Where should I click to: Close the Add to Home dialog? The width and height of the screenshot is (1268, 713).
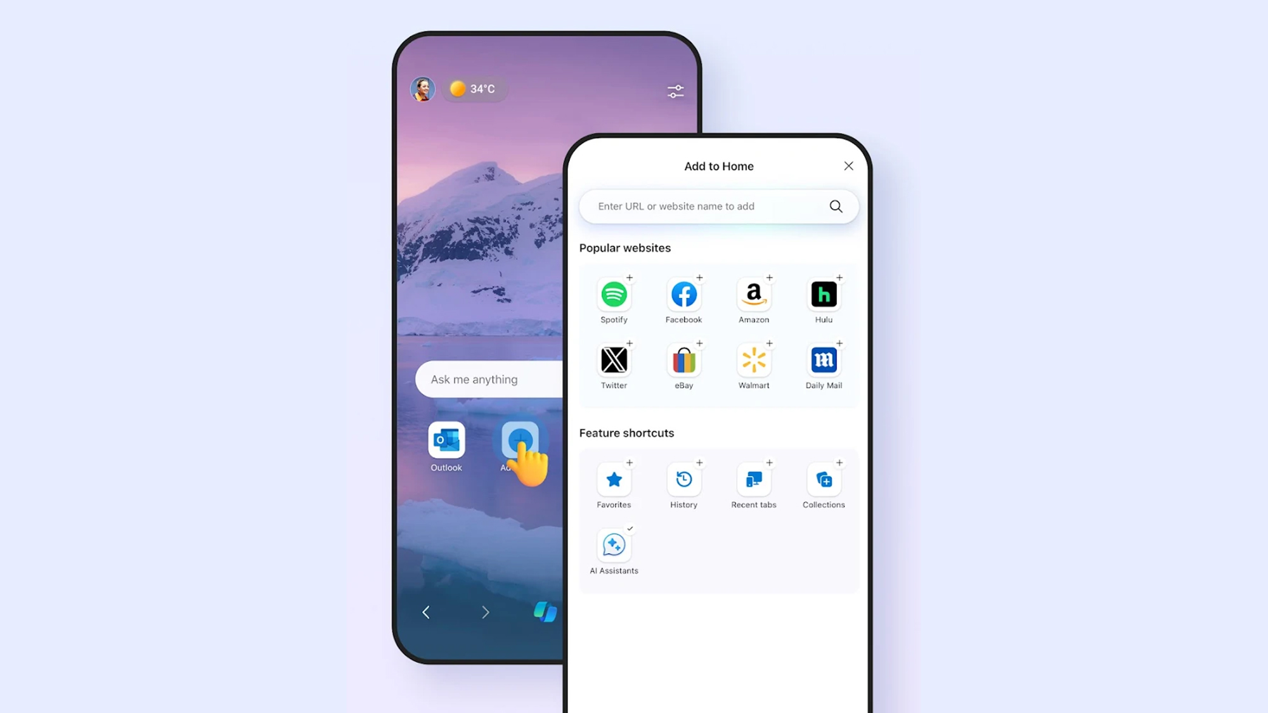tap(848, 165)
